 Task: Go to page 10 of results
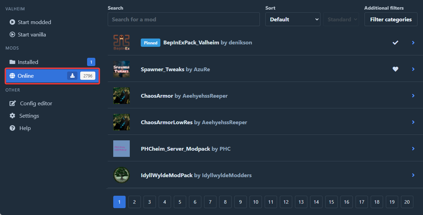[x=256, y=202]
